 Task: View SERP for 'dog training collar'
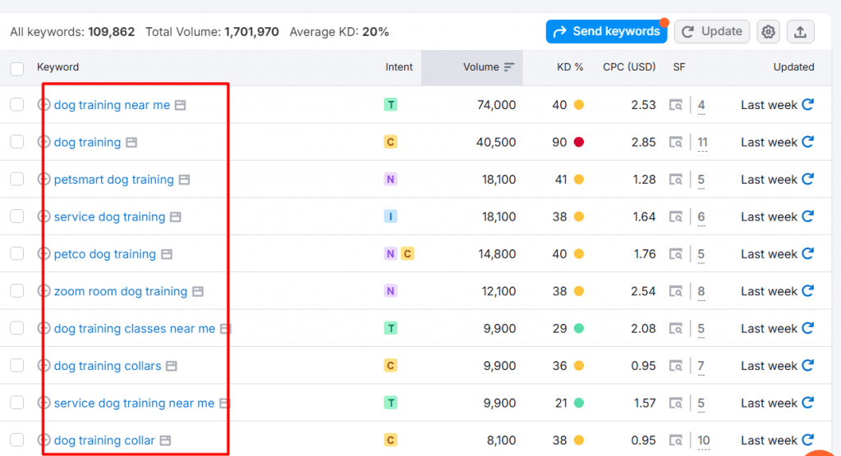click(676, 440)
